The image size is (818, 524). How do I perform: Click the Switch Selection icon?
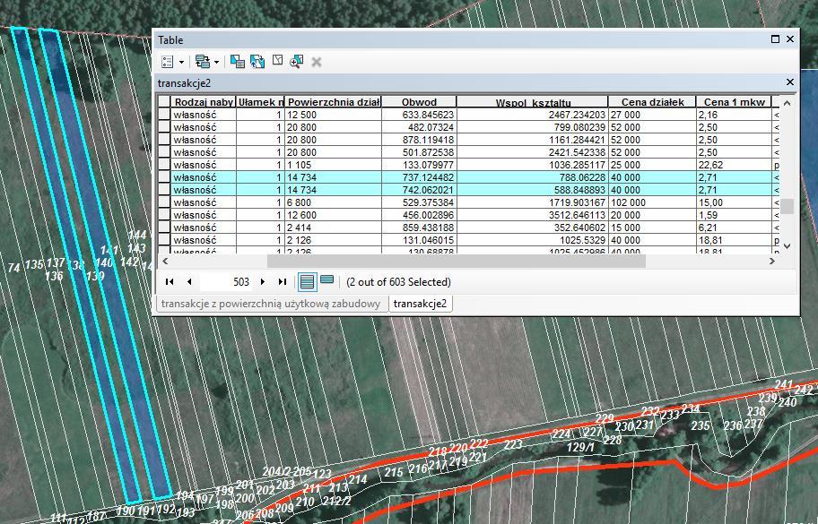click(x=257, y=62)
